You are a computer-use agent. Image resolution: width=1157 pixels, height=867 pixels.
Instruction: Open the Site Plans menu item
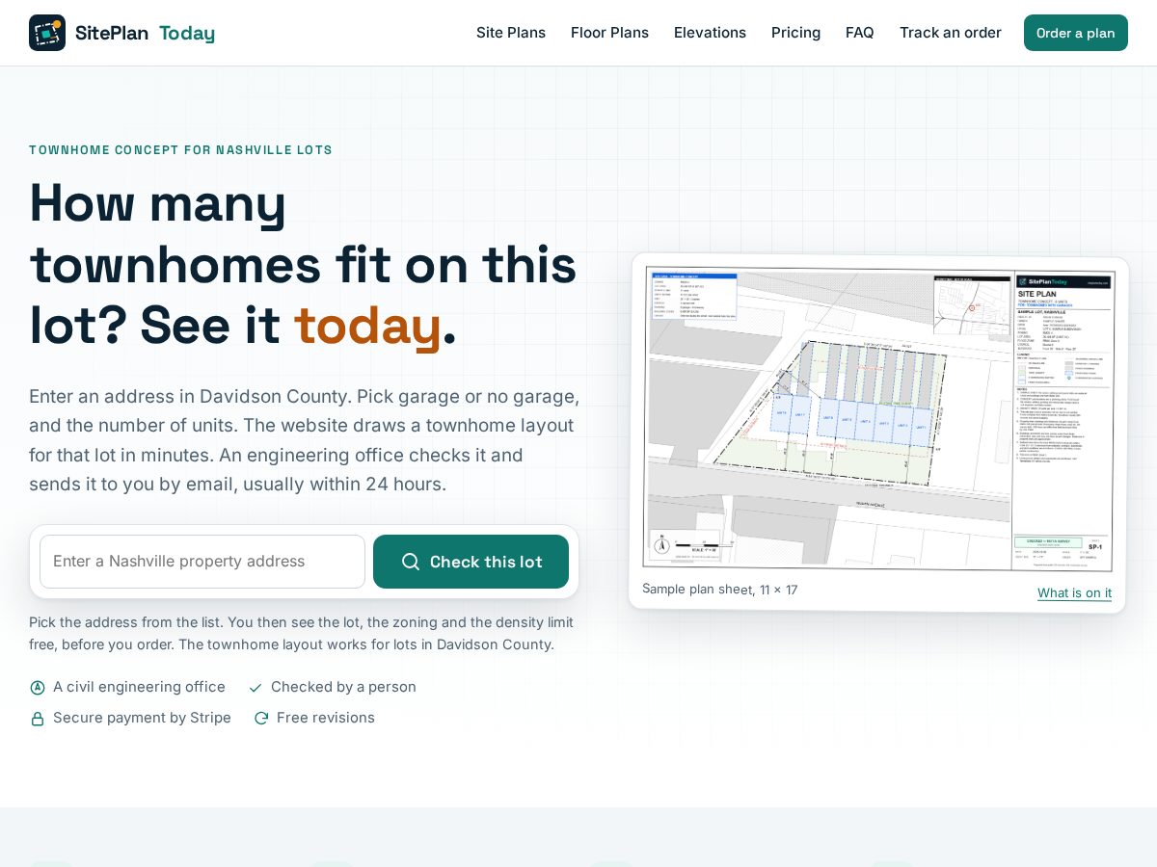tap(511, 33)
